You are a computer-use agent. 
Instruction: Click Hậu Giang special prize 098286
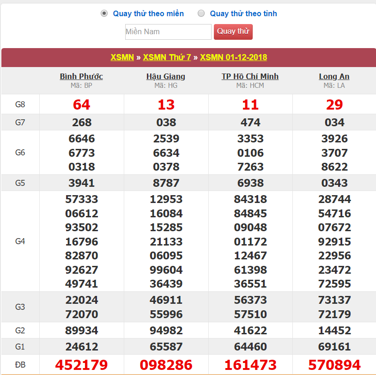pos(166,365)
